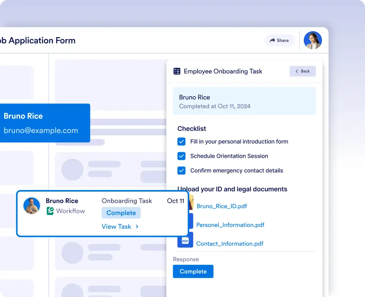The width and height of the screenshot is (365, 297).
Task: Click the blue Complete response button
Action: tap(193, 271)
